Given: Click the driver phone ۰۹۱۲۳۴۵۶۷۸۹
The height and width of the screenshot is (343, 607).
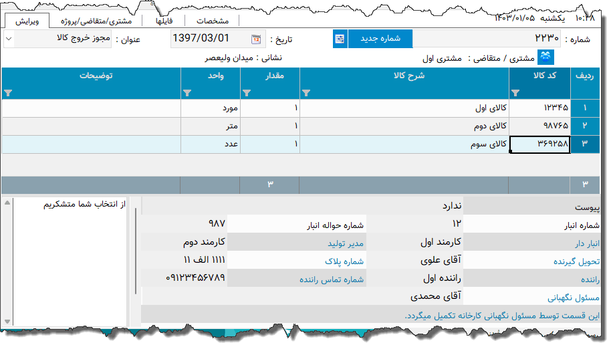Looking at the screenshot, I should (x=195, y=277).
